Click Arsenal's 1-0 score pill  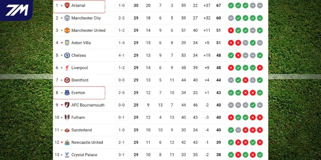click(x=121, y=6)
